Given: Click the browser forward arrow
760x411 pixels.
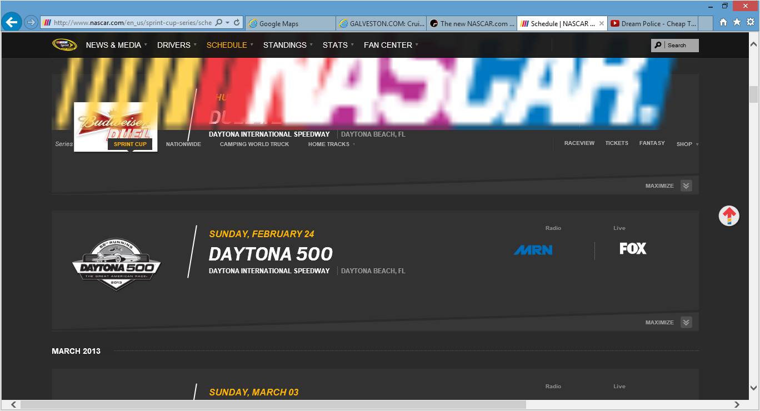Looking at the screenshot, I should [31, 23].
